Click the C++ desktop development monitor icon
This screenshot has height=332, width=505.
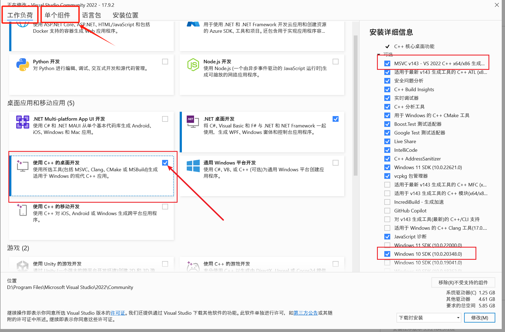pos(23,166)
